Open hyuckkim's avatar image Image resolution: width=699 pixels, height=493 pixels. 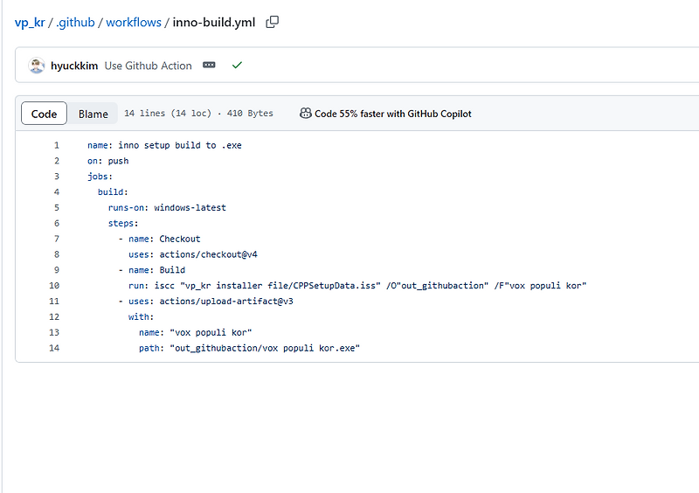37,66
